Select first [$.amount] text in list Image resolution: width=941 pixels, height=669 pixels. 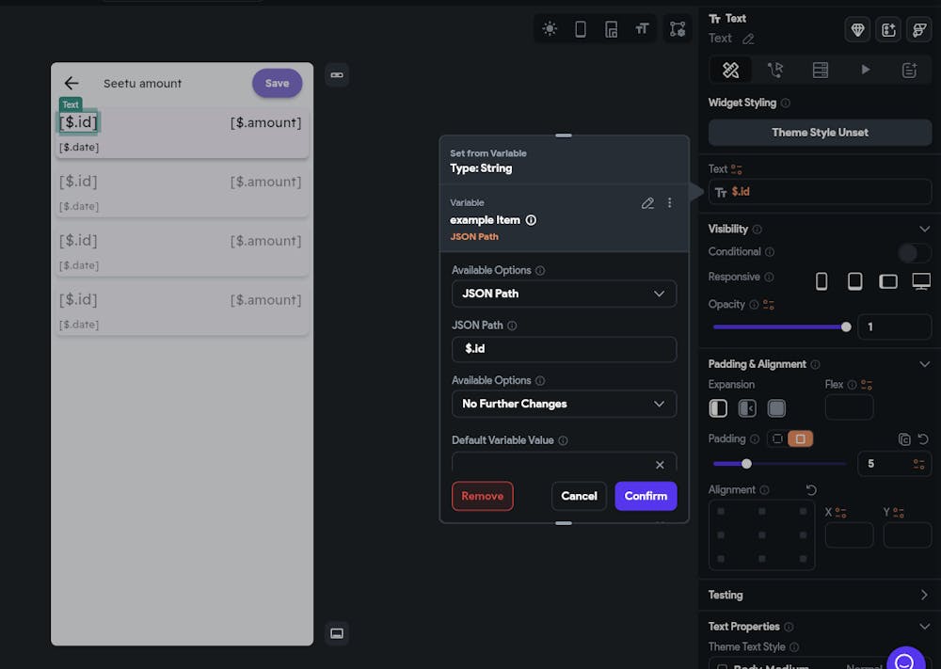266,123
